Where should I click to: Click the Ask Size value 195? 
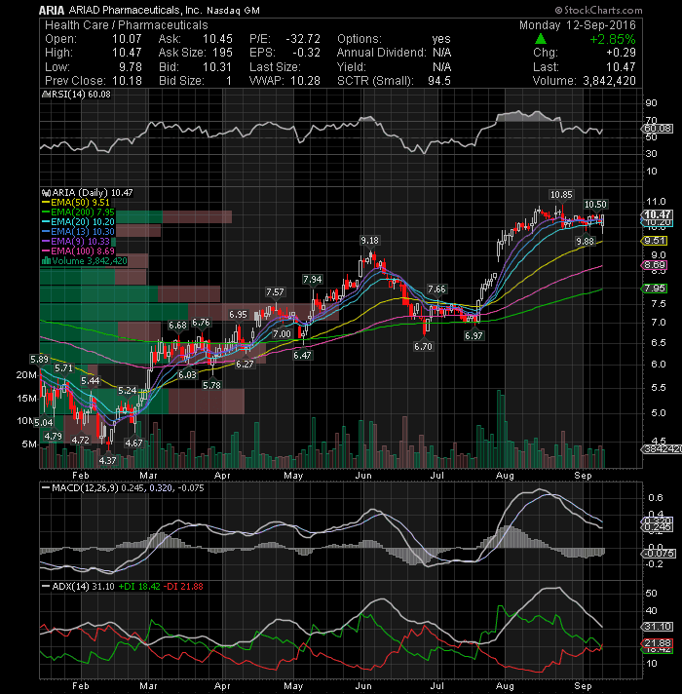222,53
